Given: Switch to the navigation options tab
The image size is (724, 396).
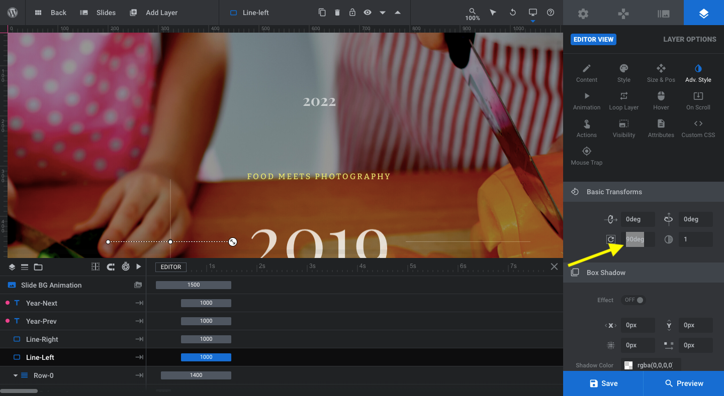Looking at the screenshot, I should click(623, 14).
